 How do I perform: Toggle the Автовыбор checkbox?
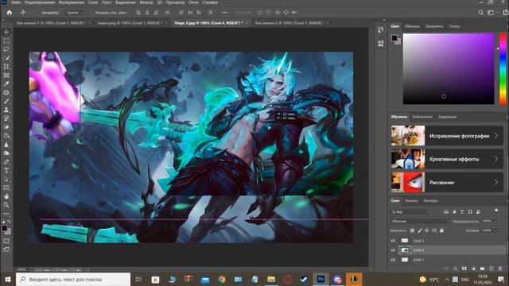click(39, 13)
